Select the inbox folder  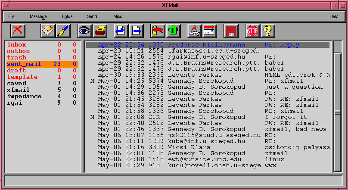coord(42,45)
